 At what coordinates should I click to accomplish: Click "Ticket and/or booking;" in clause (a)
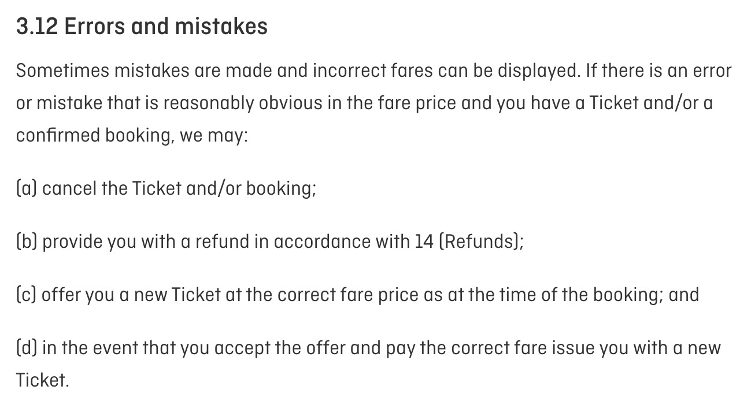[225, 189]
